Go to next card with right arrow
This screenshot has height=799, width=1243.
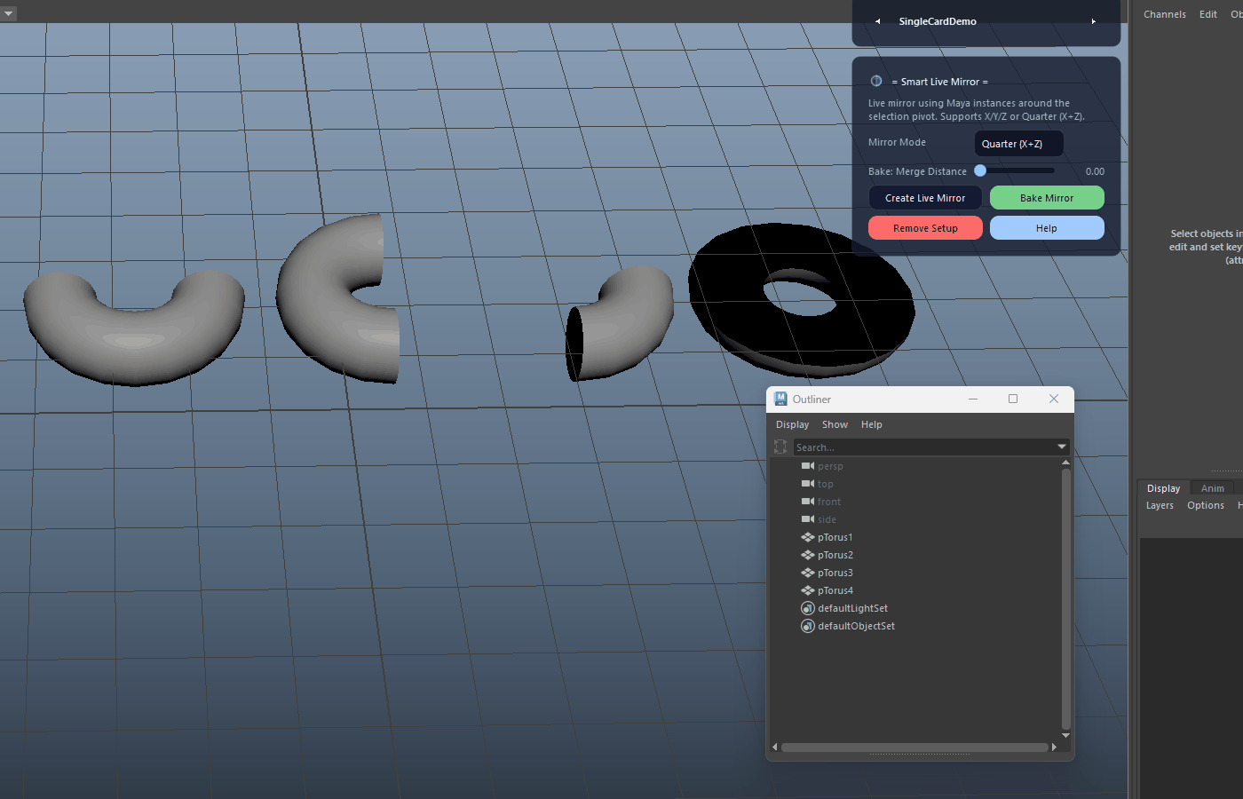coord(1093,21)
